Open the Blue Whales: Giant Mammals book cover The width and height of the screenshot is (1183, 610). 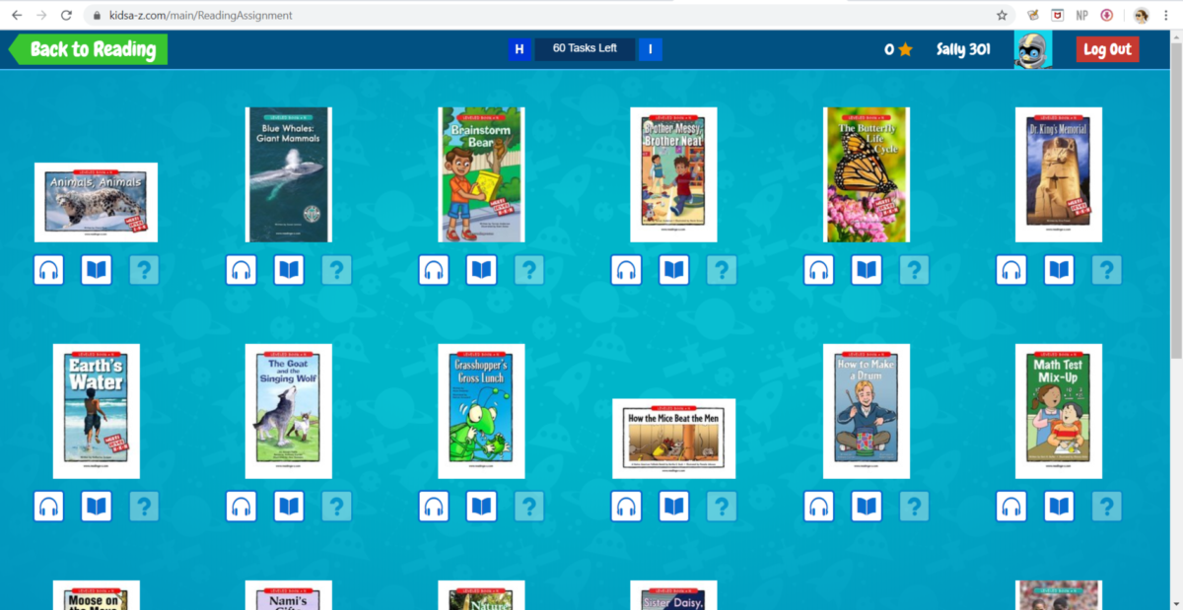[x=288, y=174]
